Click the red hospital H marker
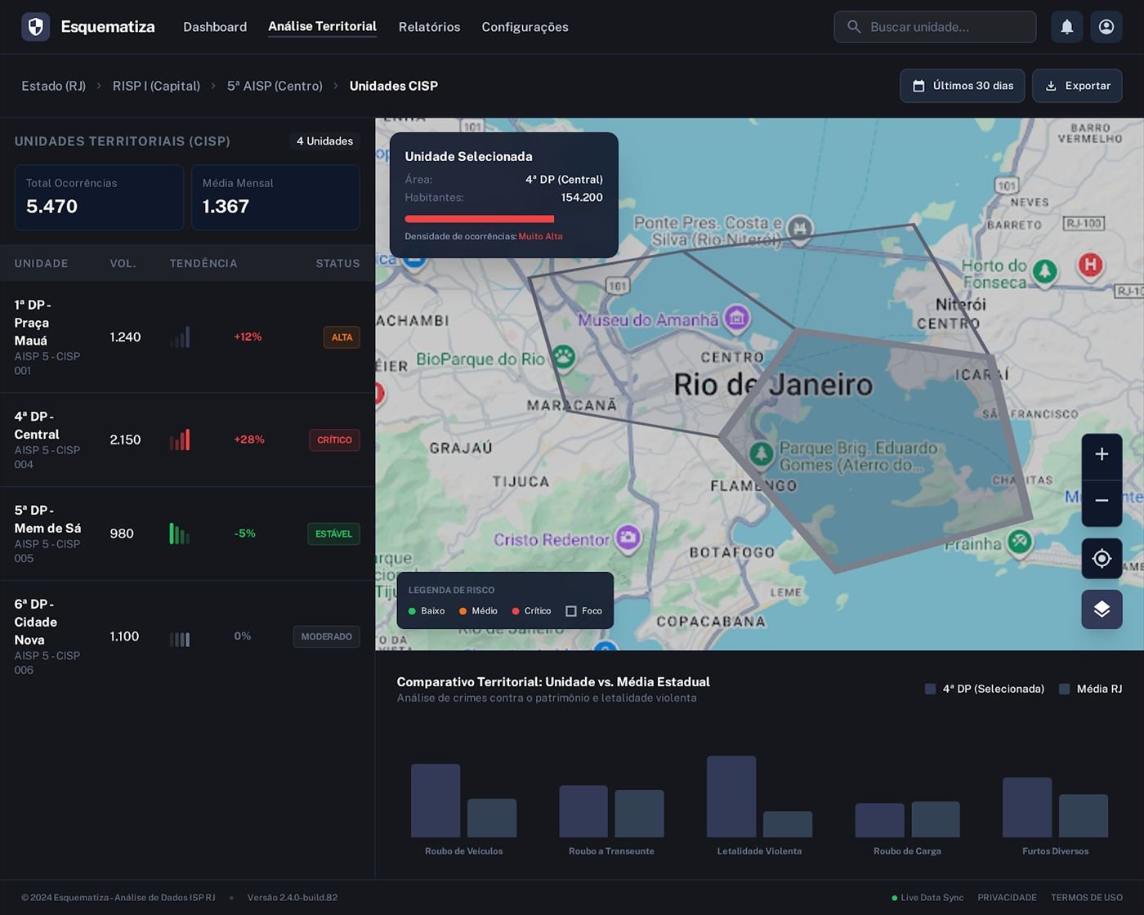 coord(1090,265)
